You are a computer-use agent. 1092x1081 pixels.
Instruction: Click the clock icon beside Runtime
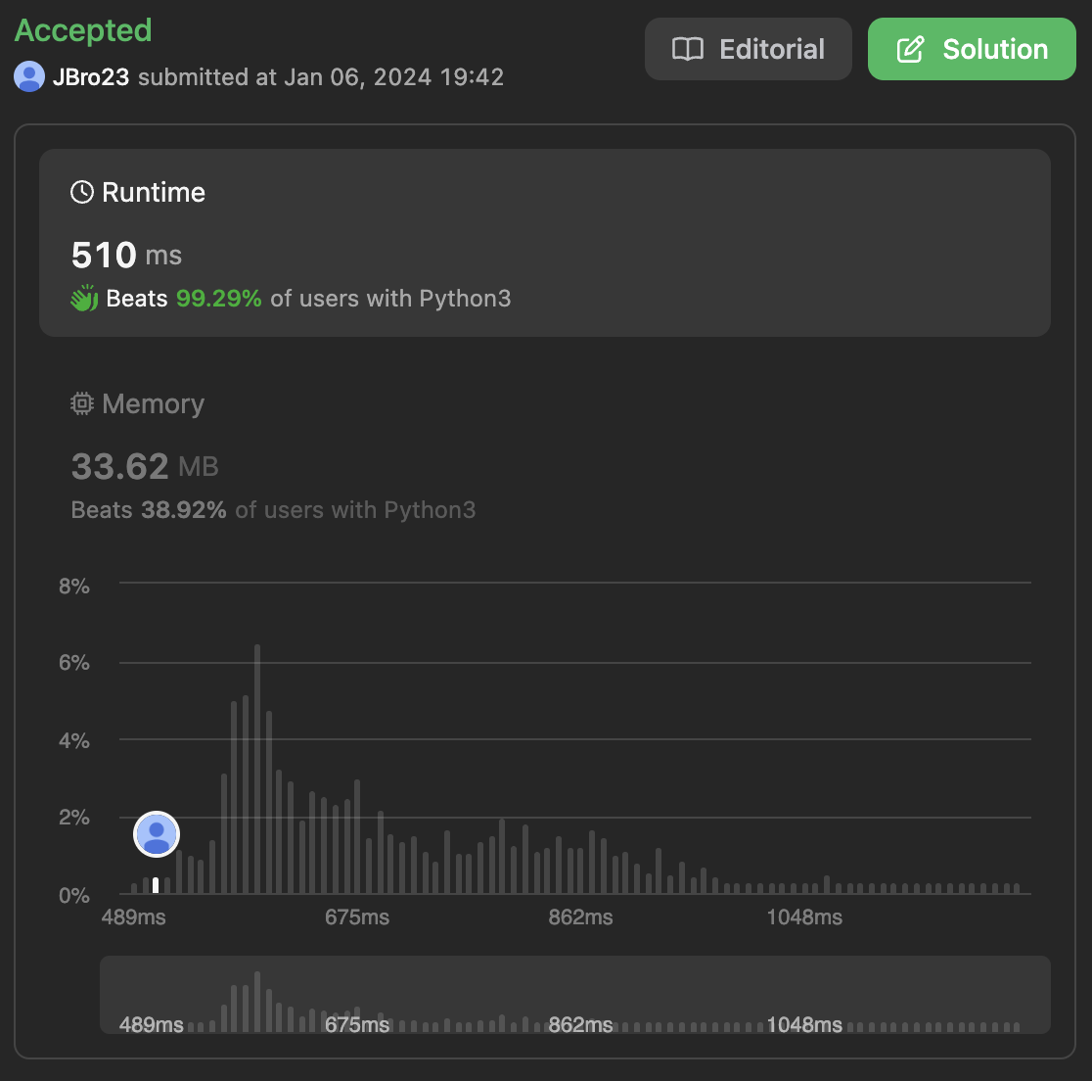pyautogui.click(x=81, y=192)
